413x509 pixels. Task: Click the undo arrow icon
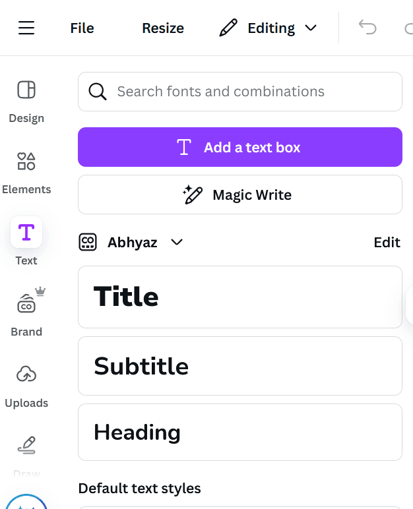pos(367,28)
